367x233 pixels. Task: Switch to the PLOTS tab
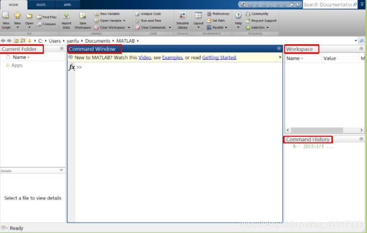point(41,5)
